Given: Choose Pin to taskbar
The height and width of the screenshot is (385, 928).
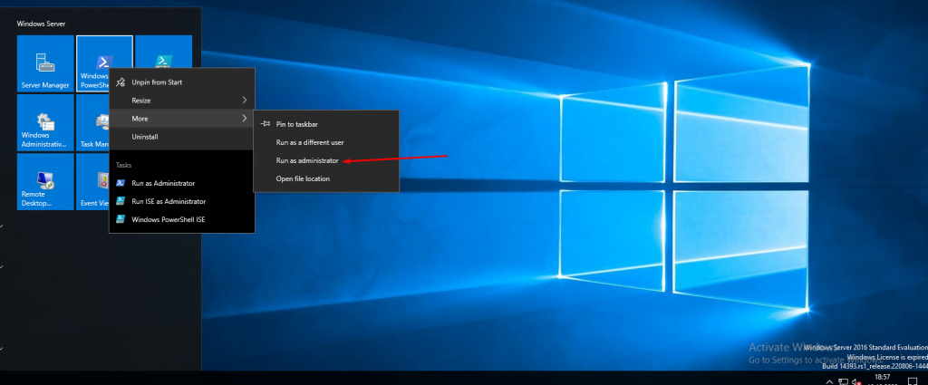Looking at the screenshot, I should [326, 124].
